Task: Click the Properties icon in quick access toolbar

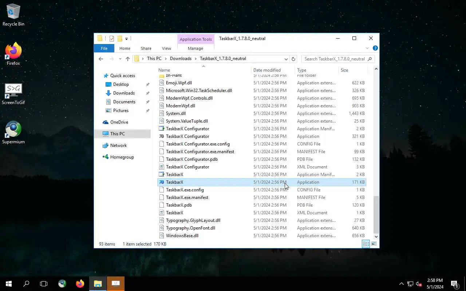Action: [x=111, y=39]
